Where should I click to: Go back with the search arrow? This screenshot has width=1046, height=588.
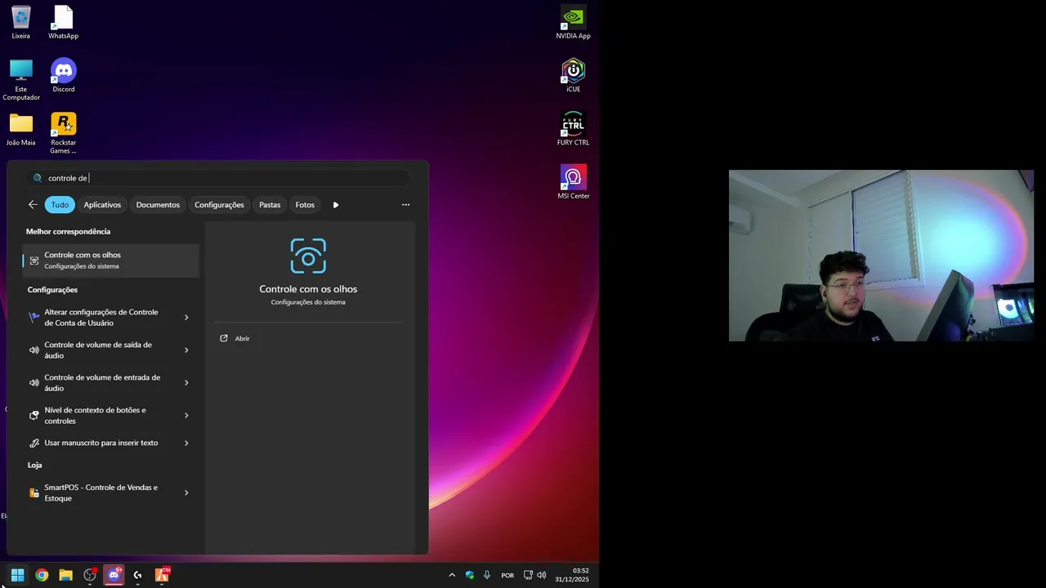coord(33,205)
